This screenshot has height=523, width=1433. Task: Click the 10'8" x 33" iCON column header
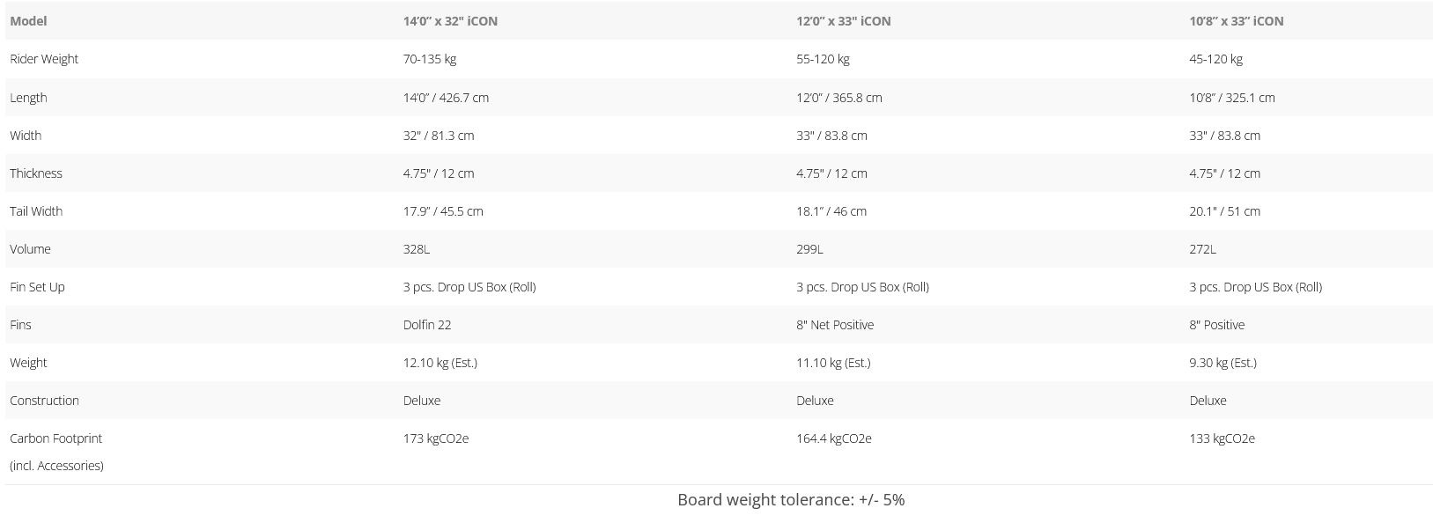pyautogui.click(x=1236, y=21)
